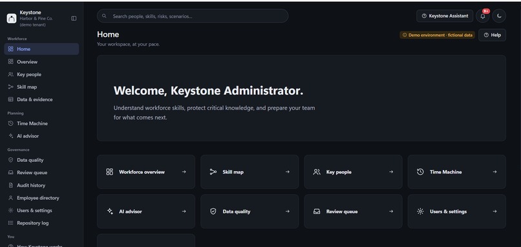Open Audit history in sidebar
The width and height of the screenshot is (521, 247).
point(41,185)
